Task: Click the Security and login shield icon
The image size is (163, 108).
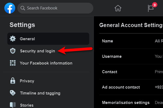Action: coord(13,51)
